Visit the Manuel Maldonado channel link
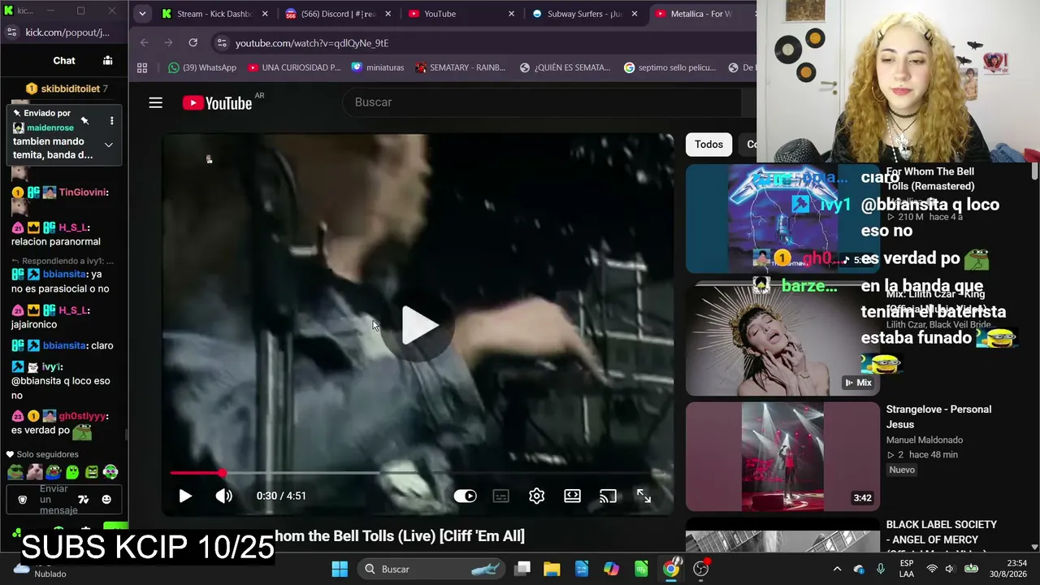1040x585 pixels. pos(924,440)
